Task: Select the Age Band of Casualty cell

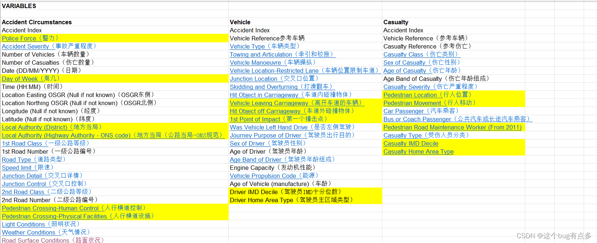Action: click(x=453, y=79)
